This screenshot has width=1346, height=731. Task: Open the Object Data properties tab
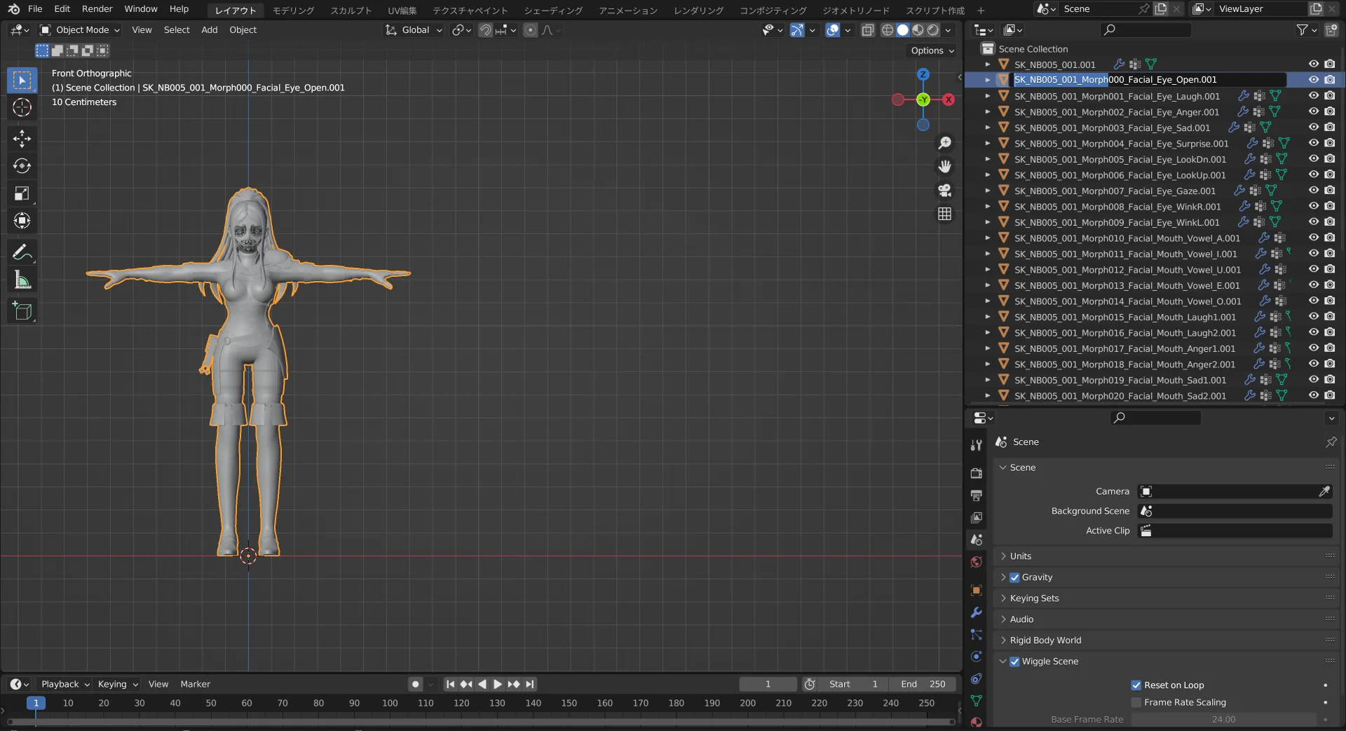976,700
